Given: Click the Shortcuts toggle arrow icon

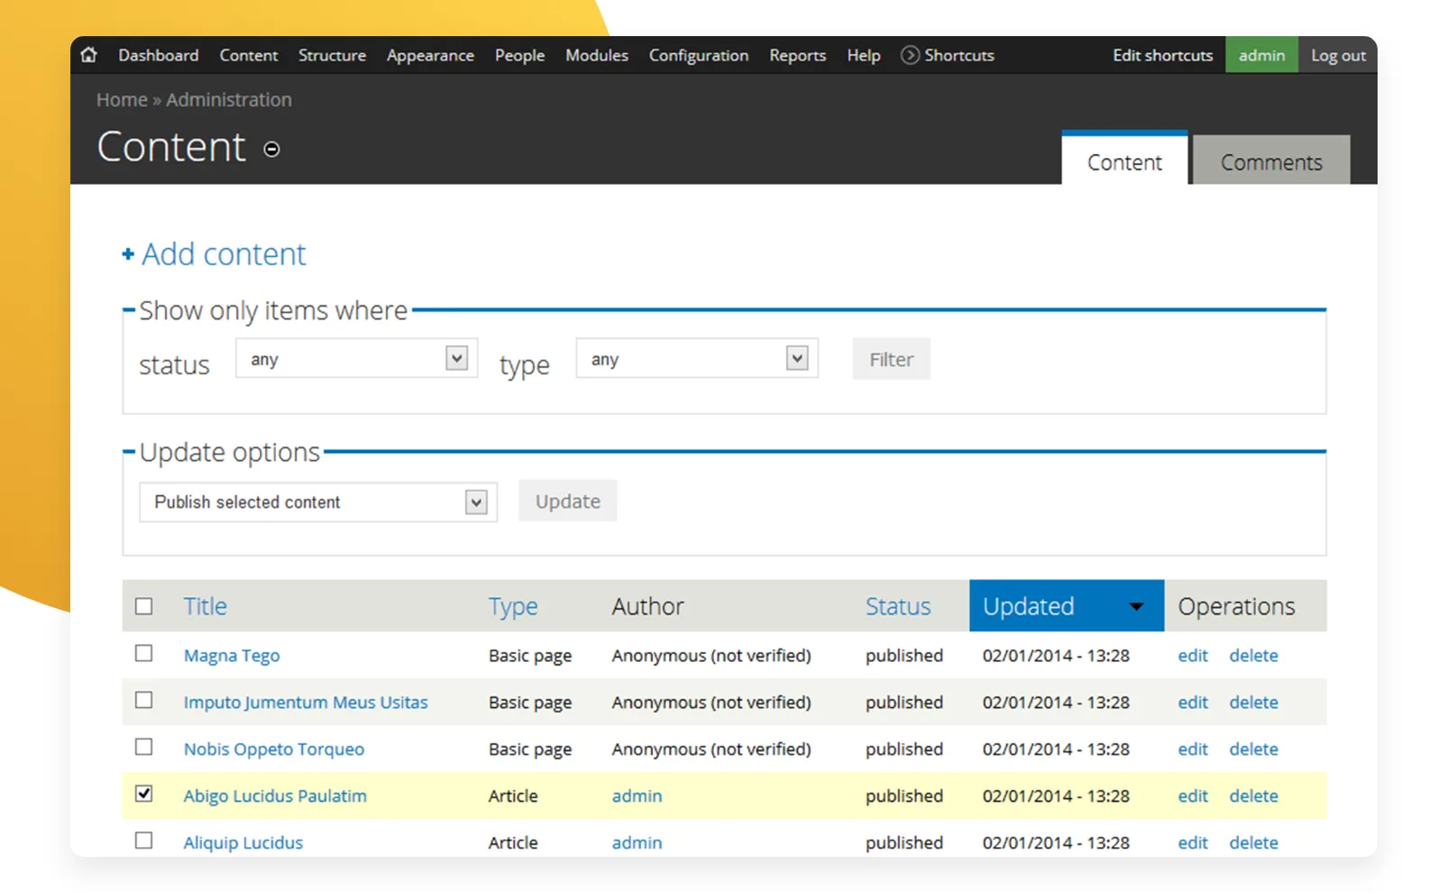Looking at the screenshot, I should [x=910, y=55].
